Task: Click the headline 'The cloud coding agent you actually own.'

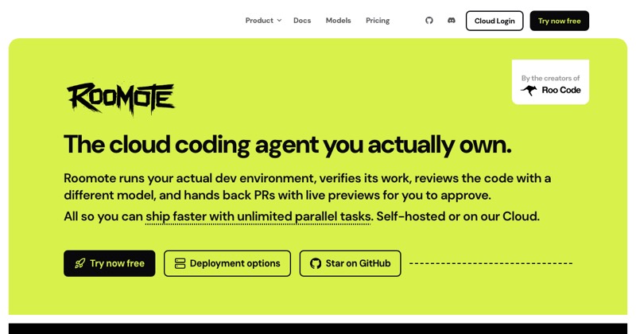Action: tap(288, 145)
